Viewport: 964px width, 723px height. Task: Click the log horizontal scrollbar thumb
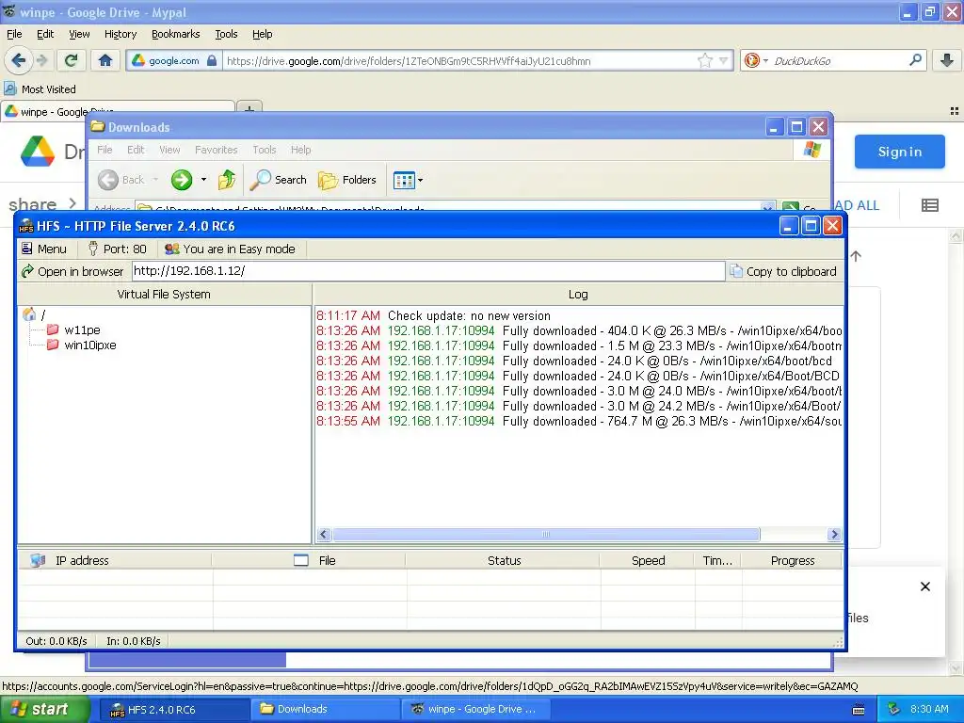point(546,535)
